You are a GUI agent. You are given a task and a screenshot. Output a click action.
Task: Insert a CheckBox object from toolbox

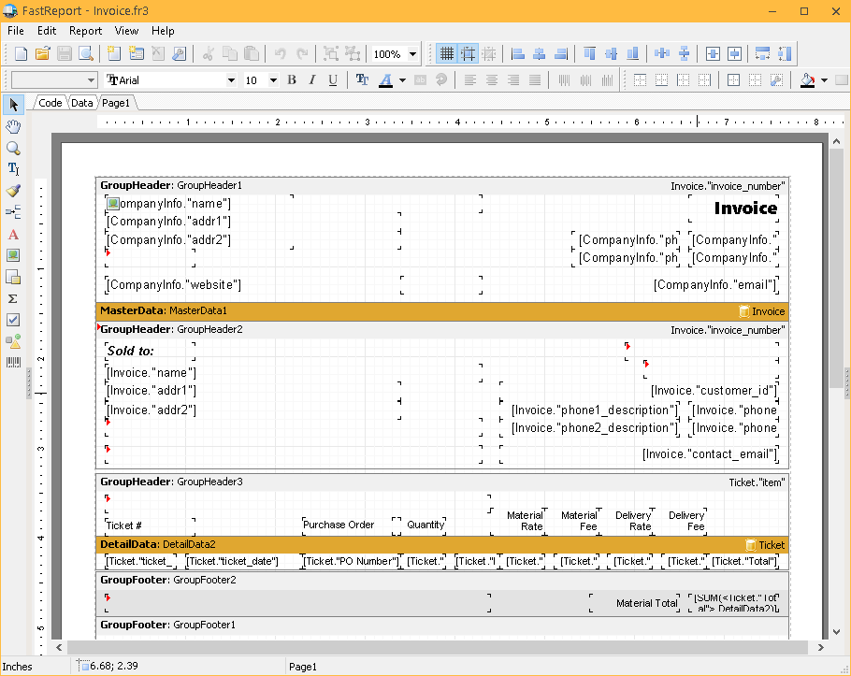click(x=13, y=320)
